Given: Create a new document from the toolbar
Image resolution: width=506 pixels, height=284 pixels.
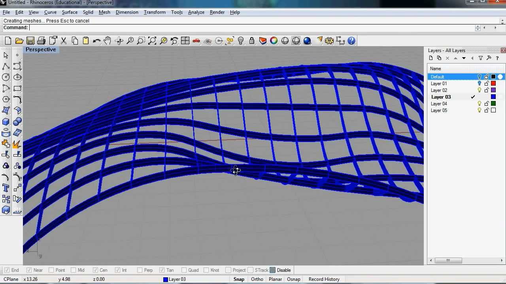Looking at the screenshot, I should (8, 41).
